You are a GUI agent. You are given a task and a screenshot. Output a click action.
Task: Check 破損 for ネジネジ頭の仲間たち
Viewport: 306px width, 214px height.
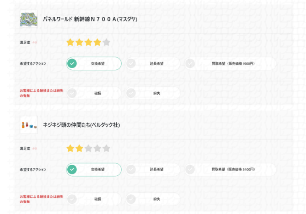point(94,199)
